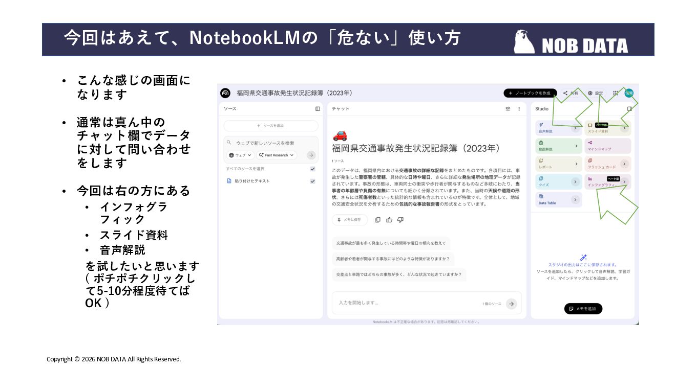Expand レポート options chevron
The image size is (697, 391).
click(x=576, y=164)
